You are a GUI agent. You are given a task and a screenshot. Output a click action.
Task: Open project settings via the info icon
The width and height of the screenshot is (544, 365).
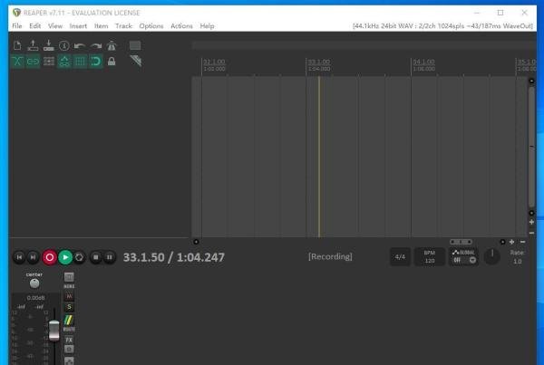63,45
